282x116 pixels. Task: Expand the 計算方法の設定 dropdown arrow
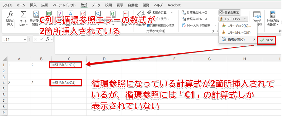[278, 25]
